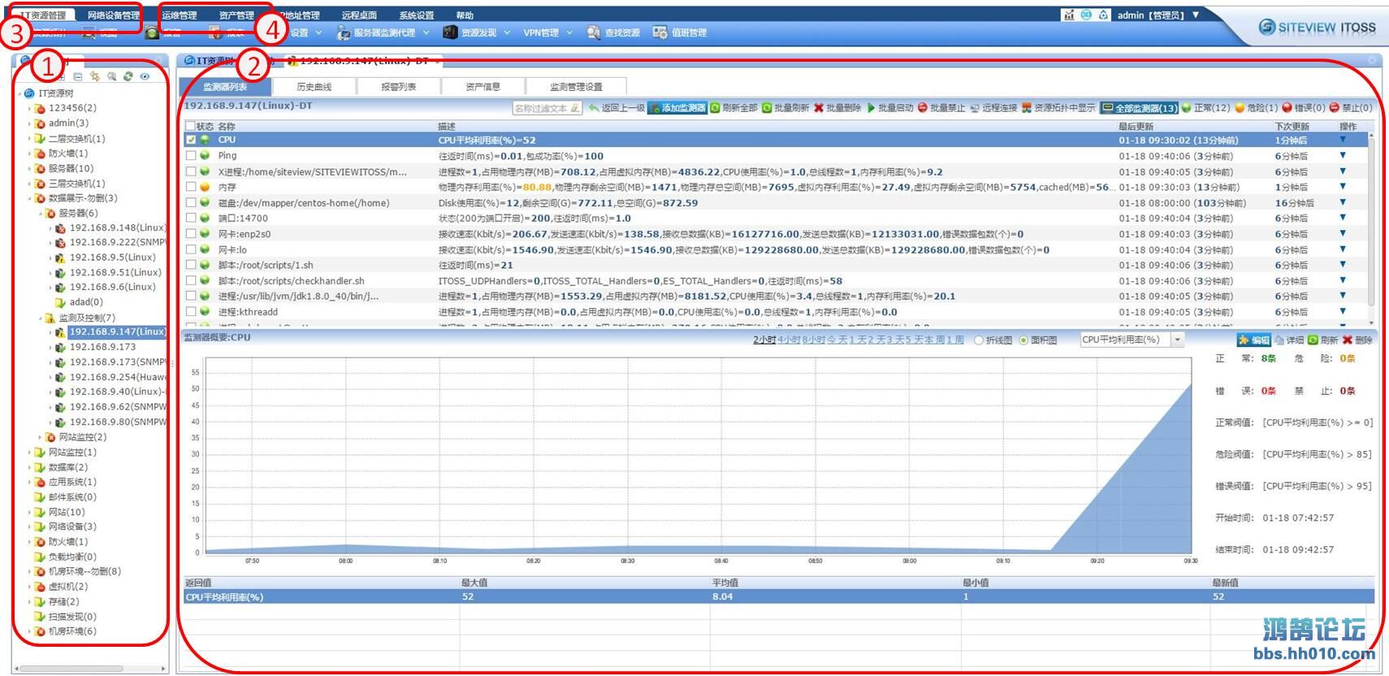Click the 名称过滤文本 filter input field

(x=547, y=108)
